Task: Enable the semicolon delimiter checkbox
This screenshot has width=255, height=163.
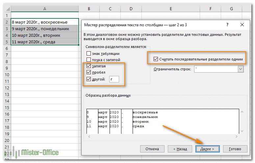Action: click(x=88, y=60)
